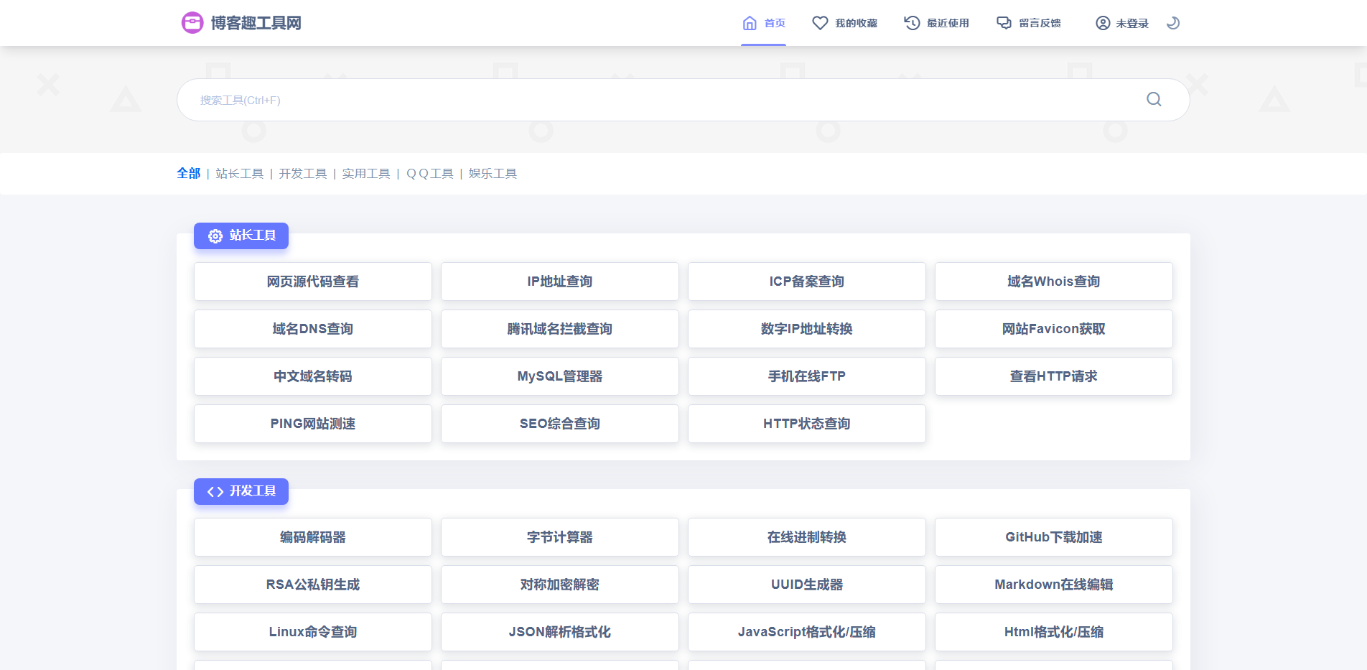Open Markdown在线编辑
The image size is (1367, 670).
tap(1053, 585)
